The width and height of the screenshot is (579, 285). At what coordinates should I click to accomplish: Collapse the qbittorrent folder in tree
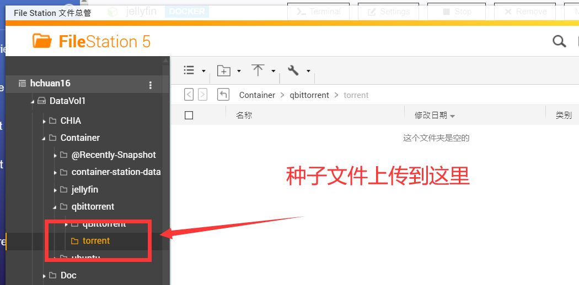55,207
